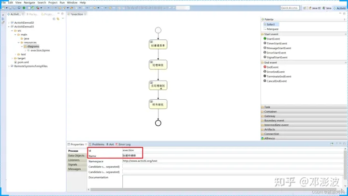Select the EndEvent palette item

271,67
